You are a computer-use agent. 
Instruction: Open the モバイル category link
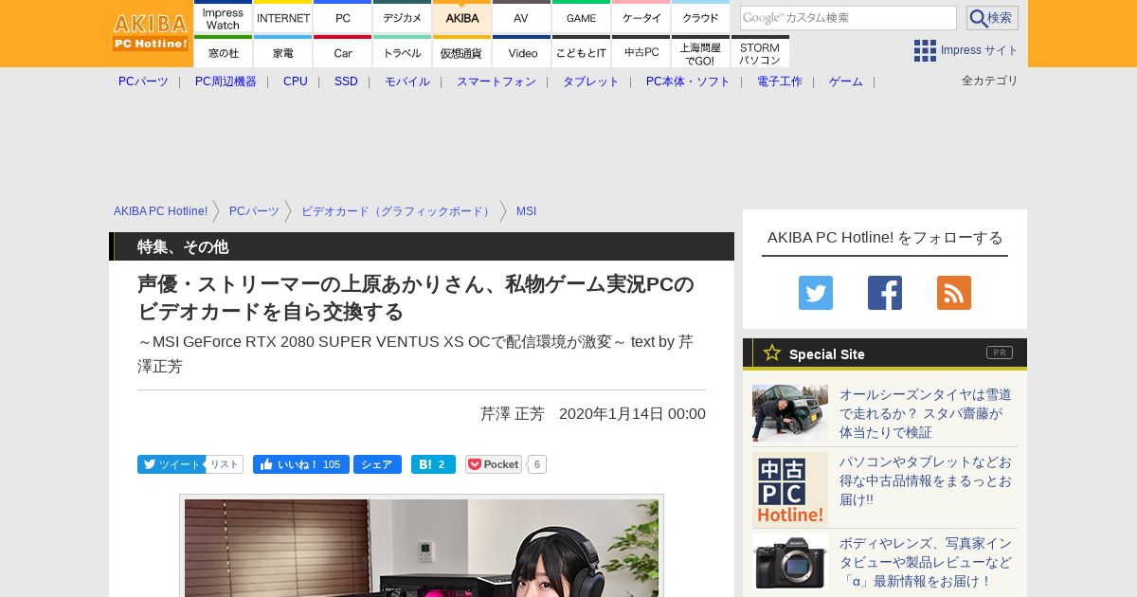[407, 81]
